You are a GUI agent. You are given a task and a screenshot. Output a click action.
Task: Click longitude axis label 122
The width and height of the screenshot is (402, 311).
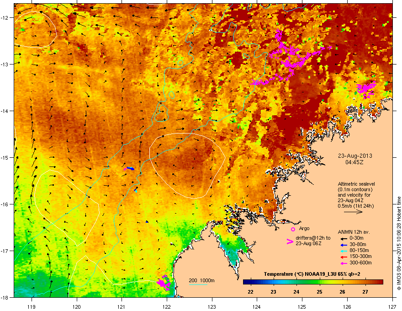click(x=167, y=306)
